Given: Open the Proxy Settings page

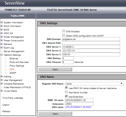Looking at the screenshot, I should tap(17, 66).
